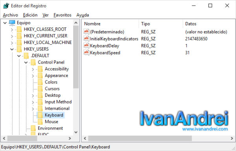Select the Cursors key label
Screen dimensions: 236x151
pos(52,89)
